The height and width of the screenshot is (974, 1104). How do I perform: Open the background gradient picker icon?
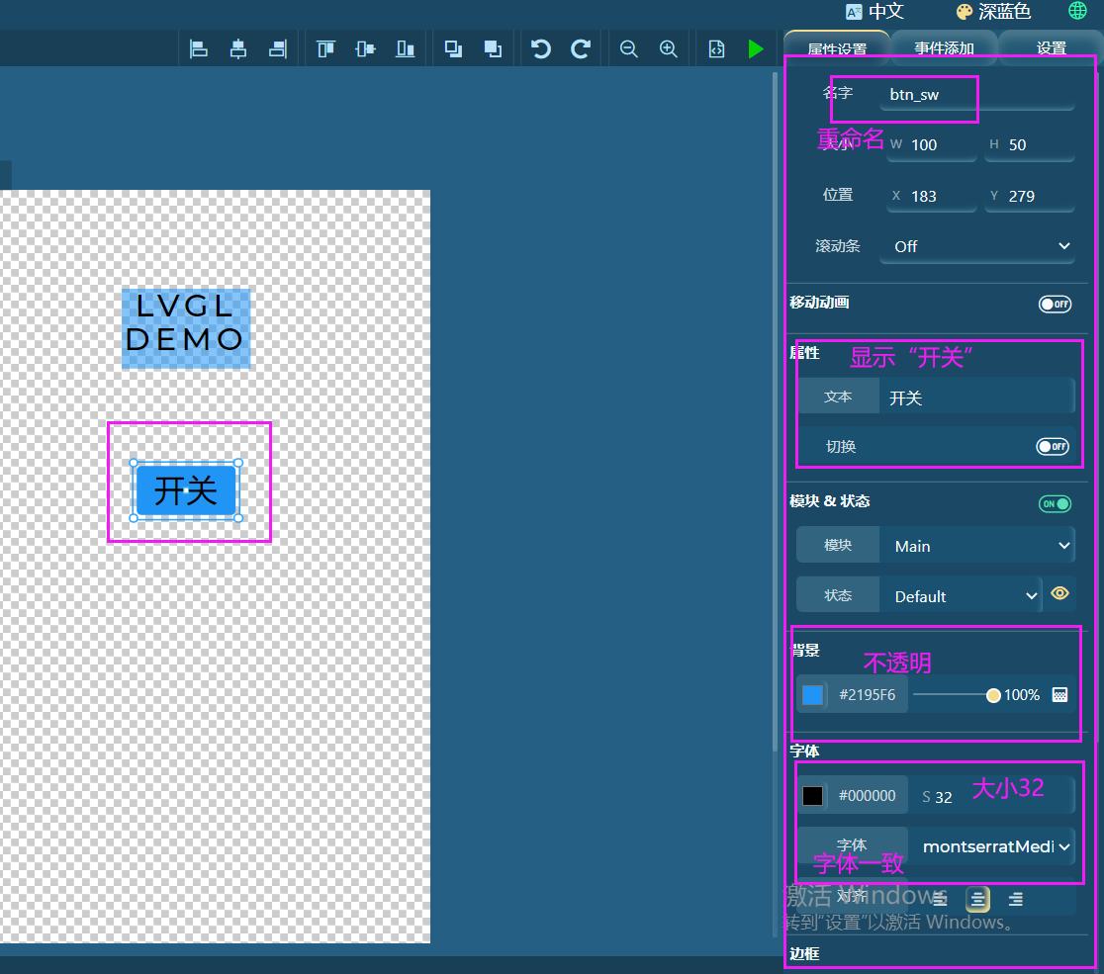coord(1059,694)
